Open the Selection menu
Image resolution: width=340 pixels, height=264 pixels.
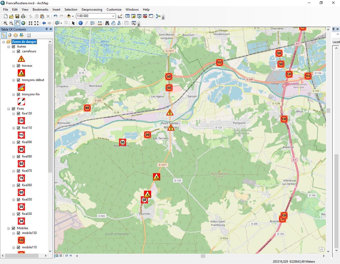pos(71,10)
